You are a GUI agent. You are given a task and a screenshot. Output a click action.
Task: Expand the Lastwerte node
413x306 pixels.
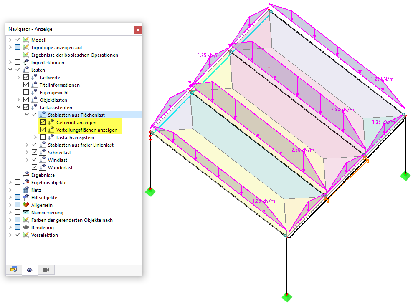pos(19,77)
